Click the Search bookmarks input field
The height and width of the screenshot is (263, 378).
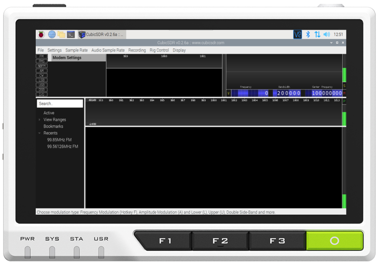pos(60,104)
